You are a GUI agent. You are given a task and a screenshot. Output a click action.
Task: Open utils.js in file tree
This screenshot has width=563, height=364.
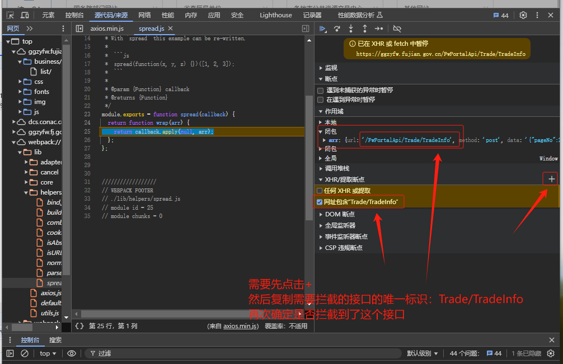50,313
